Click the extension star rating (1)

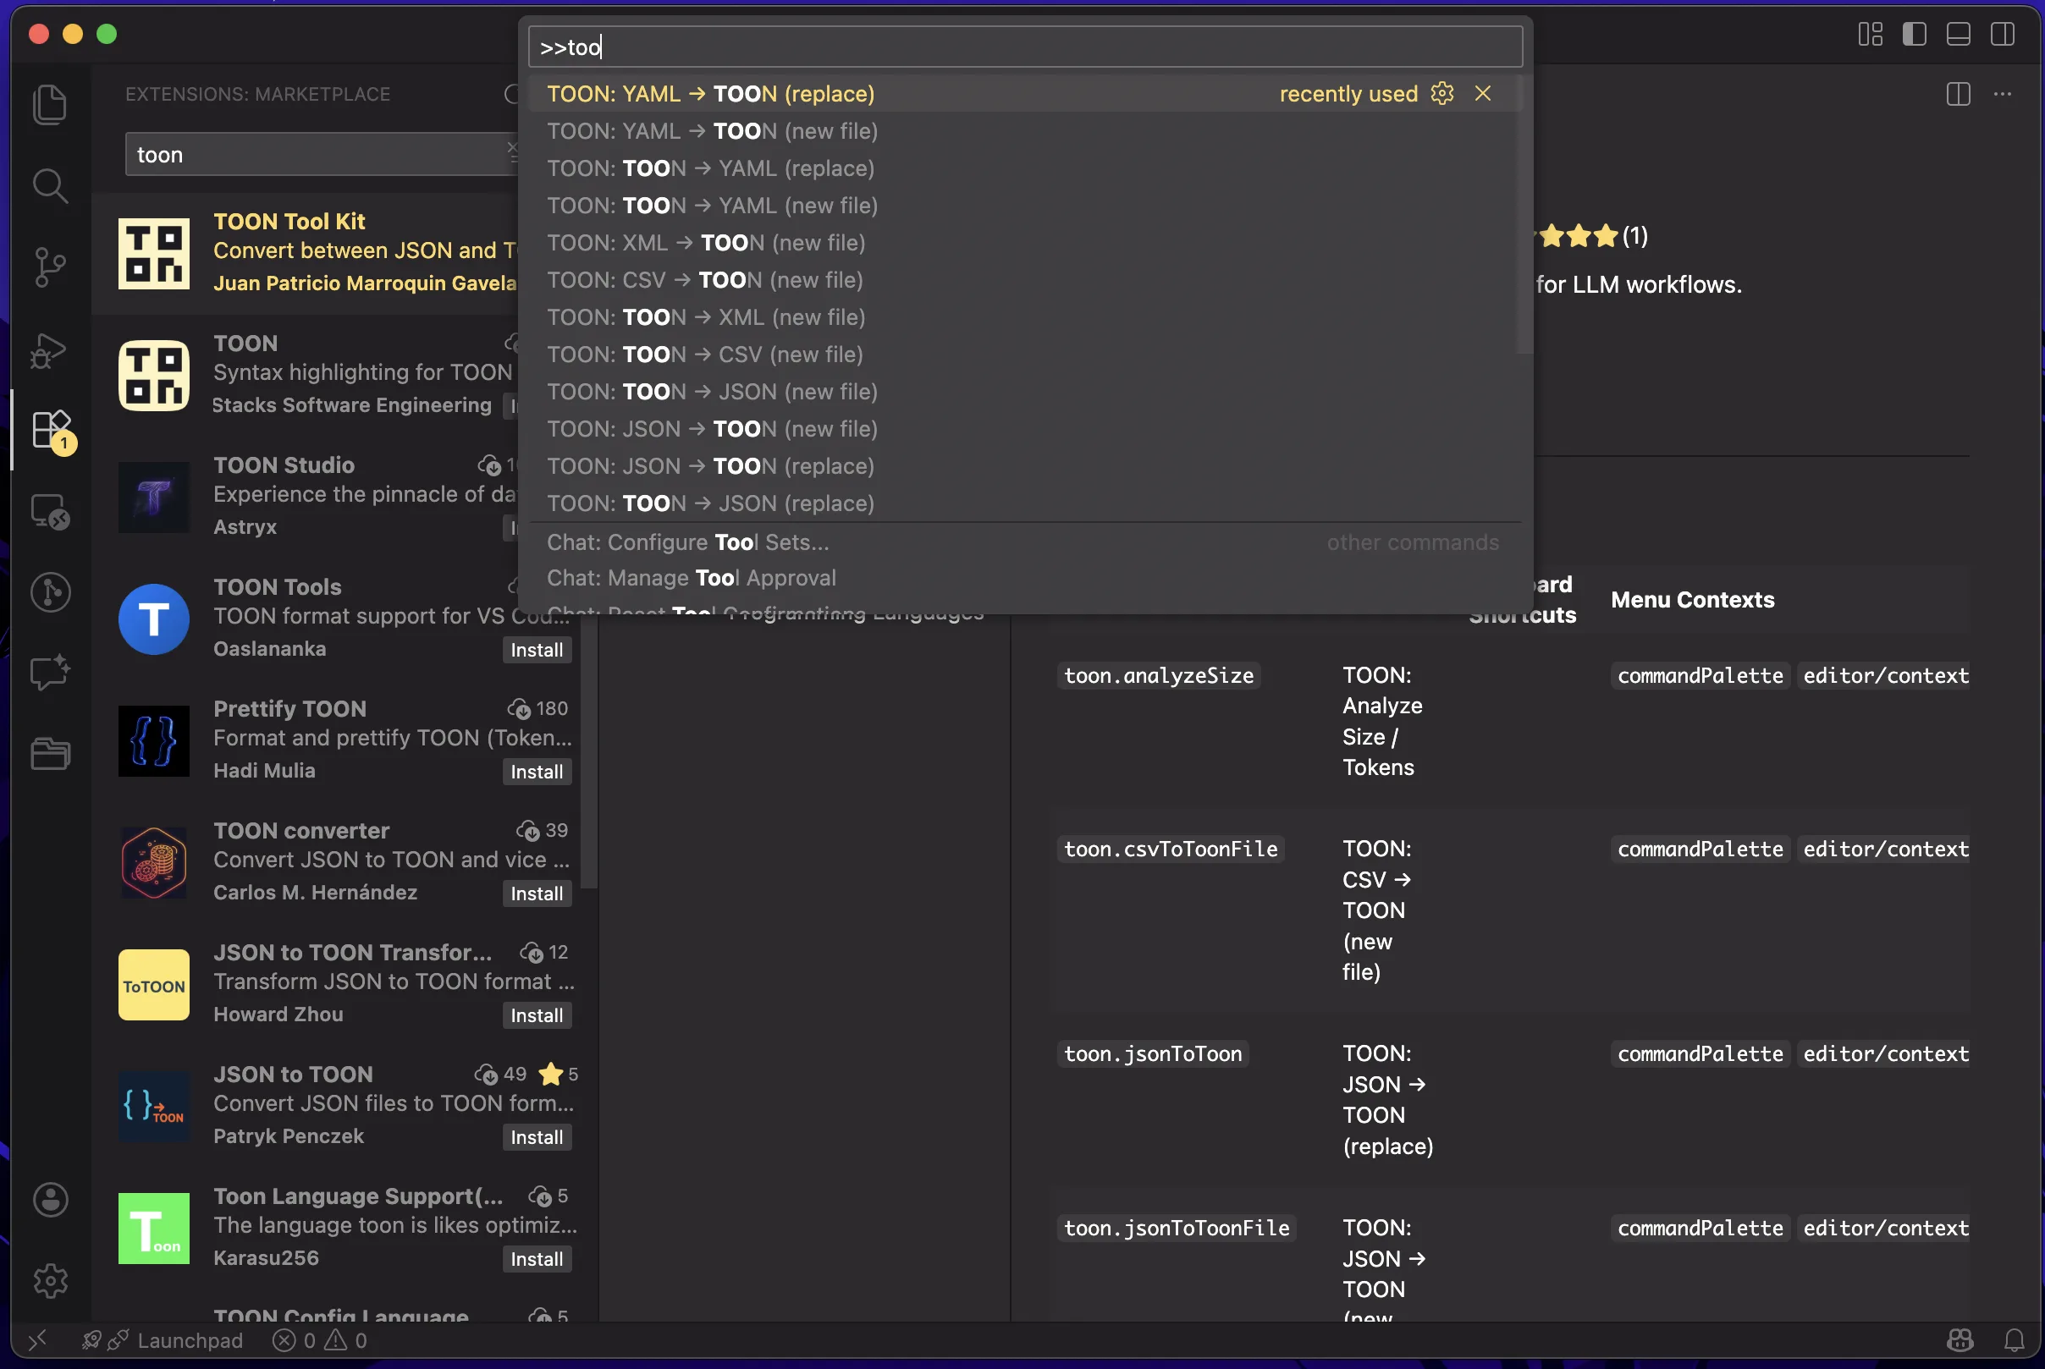[x=1592, y=236]
